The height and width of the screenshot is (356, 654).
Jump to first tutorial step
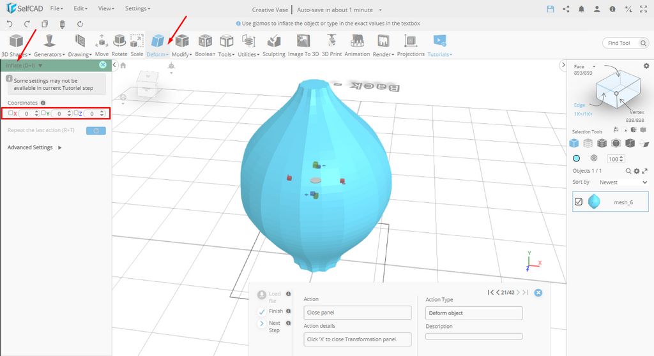click(x=490, y=293)
